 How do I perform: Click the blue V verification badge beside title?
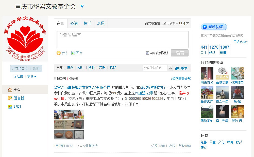[82, 7]
